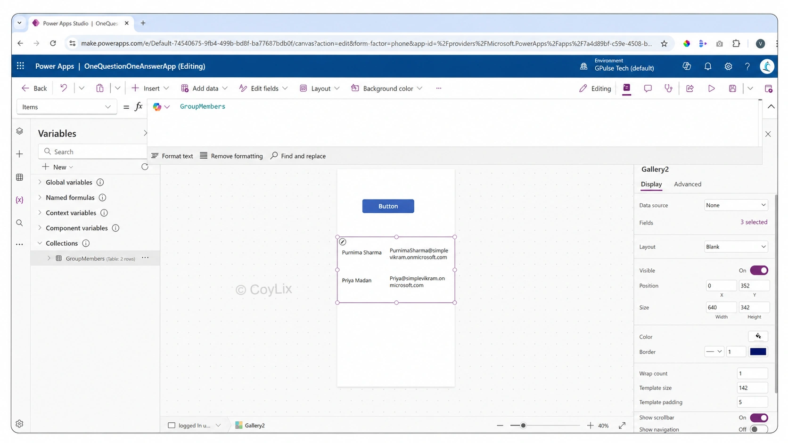Open the Color fill picker

(x=758, y=336)
